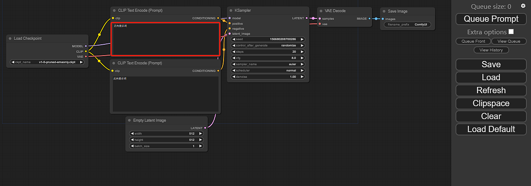Open the scheduler normal dropdown
This screenshot has height=186, width=531.
[268, 71]
